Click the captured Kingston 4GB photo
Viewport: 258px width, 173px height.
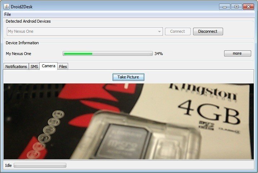tap(129, 122)
